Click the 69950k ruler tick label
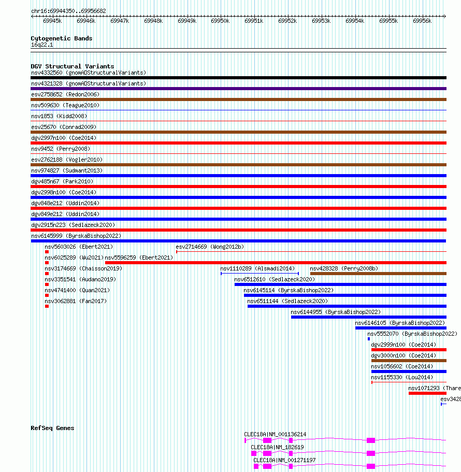Screen dimensions: 461x472 coord(220,21)
